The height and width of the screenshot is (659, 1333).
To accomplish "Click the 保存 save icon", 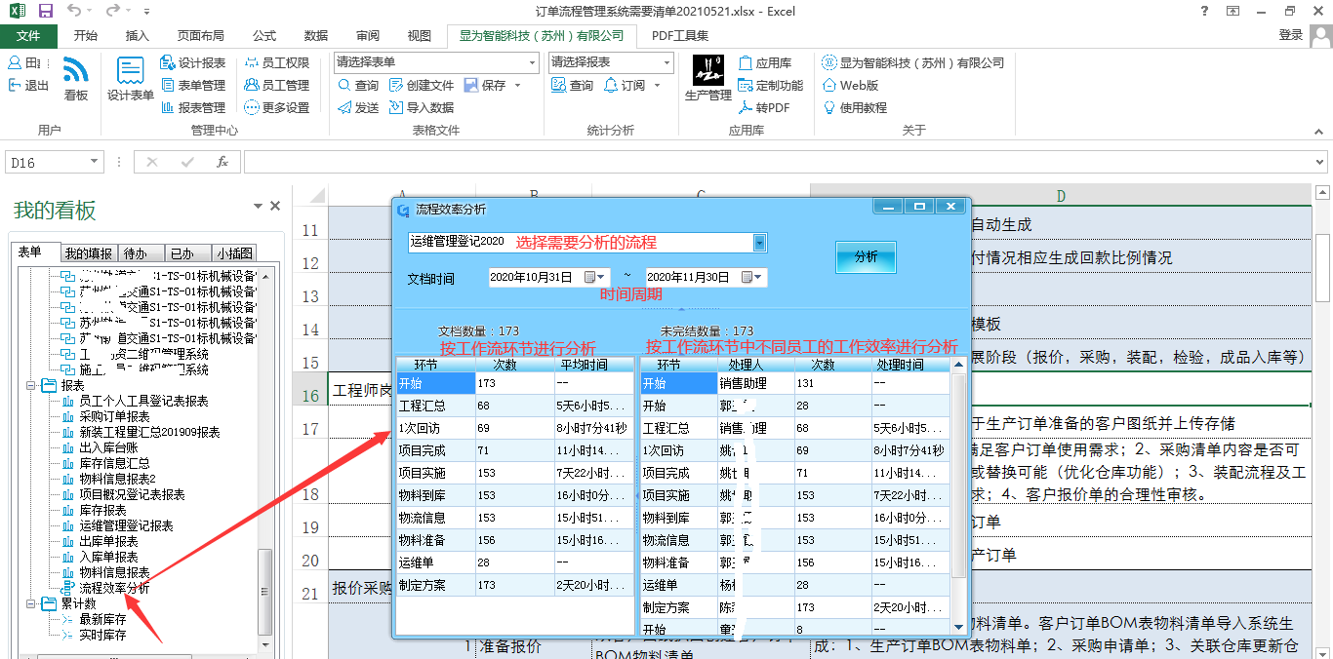I will pyautogui.click(x=470, y=85).
